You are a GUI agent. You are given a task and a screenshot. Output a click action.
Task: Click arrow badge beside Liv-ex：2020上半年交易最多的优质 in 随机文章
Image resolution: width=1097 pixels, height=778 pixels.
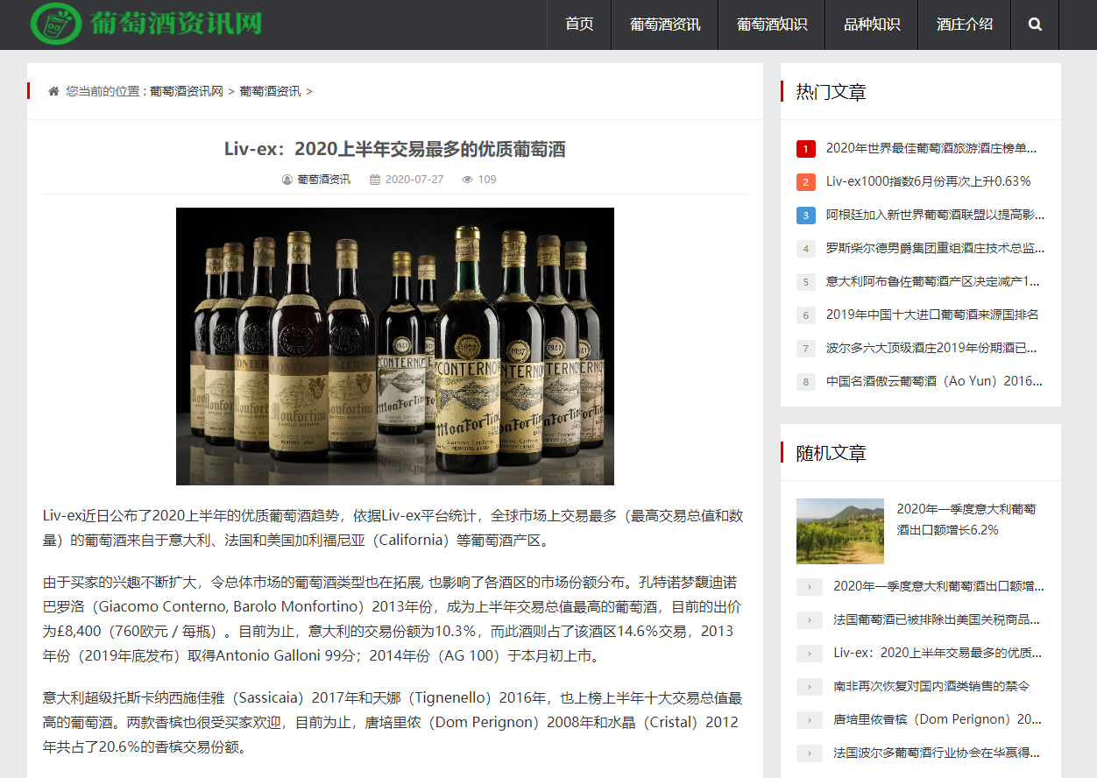click(x=810, y=654)
